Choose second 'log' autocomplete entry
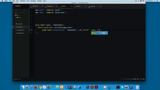Image resolution: width=160 pixels, height=90 pixels. (x=103, y=33)
